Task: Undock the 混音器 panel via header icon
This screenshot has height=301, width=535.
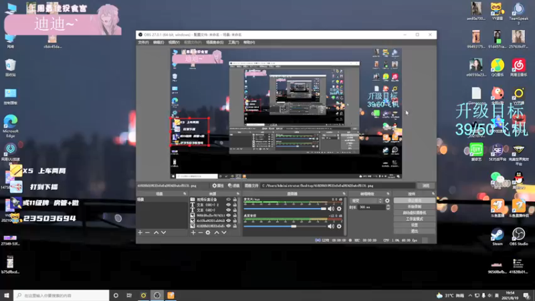Action: 344,194
